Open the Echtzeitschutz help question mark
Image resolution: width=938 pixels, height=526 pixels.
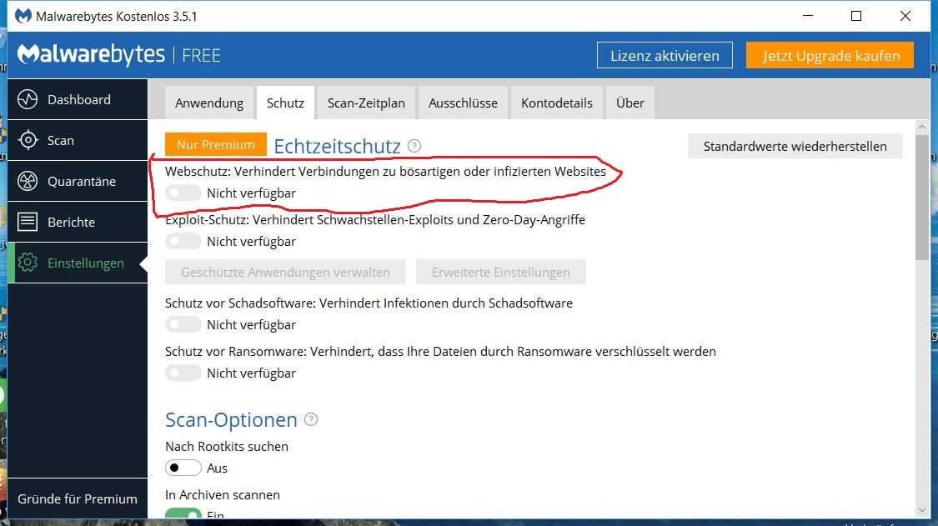[414, 146]
